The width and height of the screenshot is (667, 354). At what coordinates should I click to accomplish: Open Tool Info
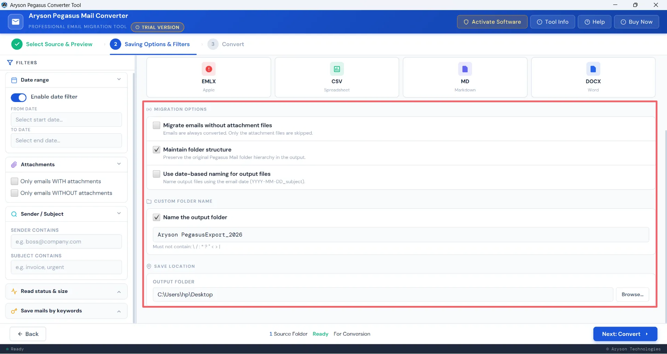coord(553,22)
